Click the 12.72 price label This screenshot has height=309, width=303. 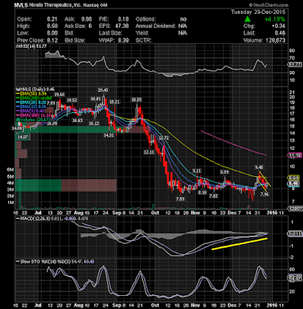(x=163, y=138)
